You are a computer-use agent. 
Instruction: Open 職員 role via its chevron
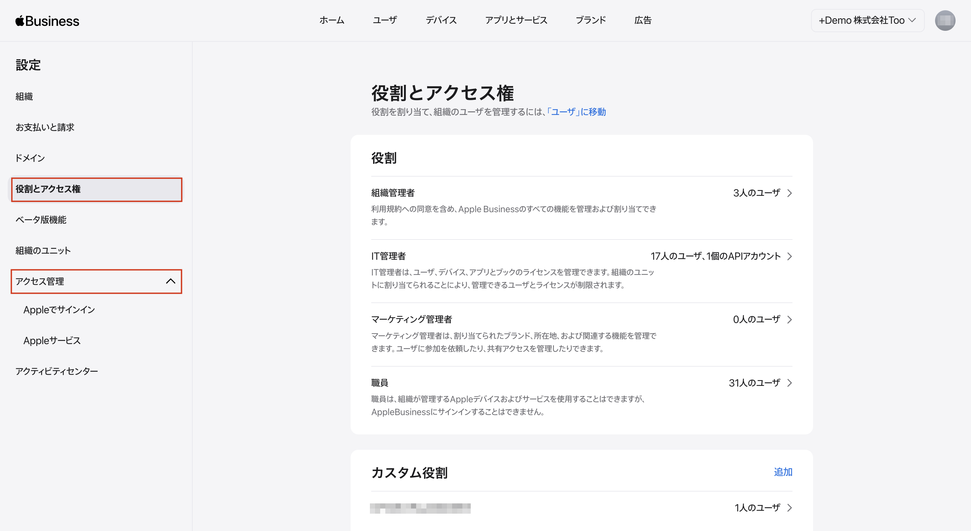click(x=789, y=383)
